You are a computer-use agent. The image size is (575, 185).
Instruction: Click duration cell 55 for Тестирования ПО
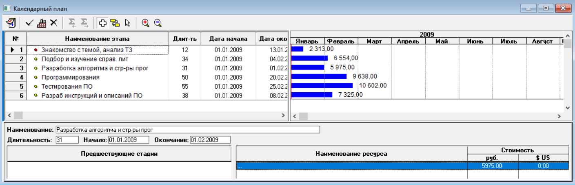point(185,87)
